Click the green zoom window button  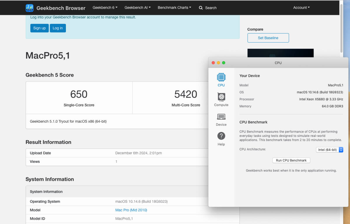[224, 63]
